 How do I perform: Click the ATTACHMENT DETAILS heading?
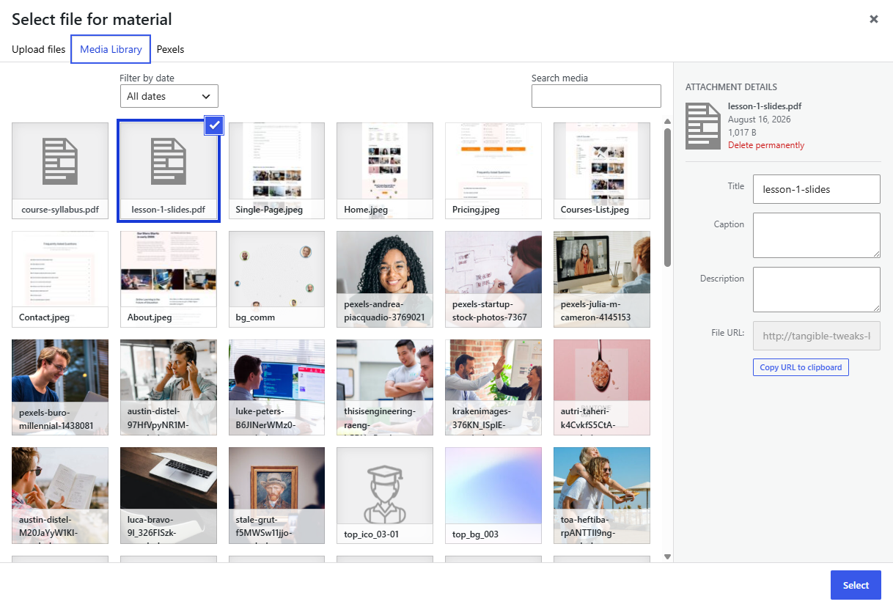(x=731, y=87)
